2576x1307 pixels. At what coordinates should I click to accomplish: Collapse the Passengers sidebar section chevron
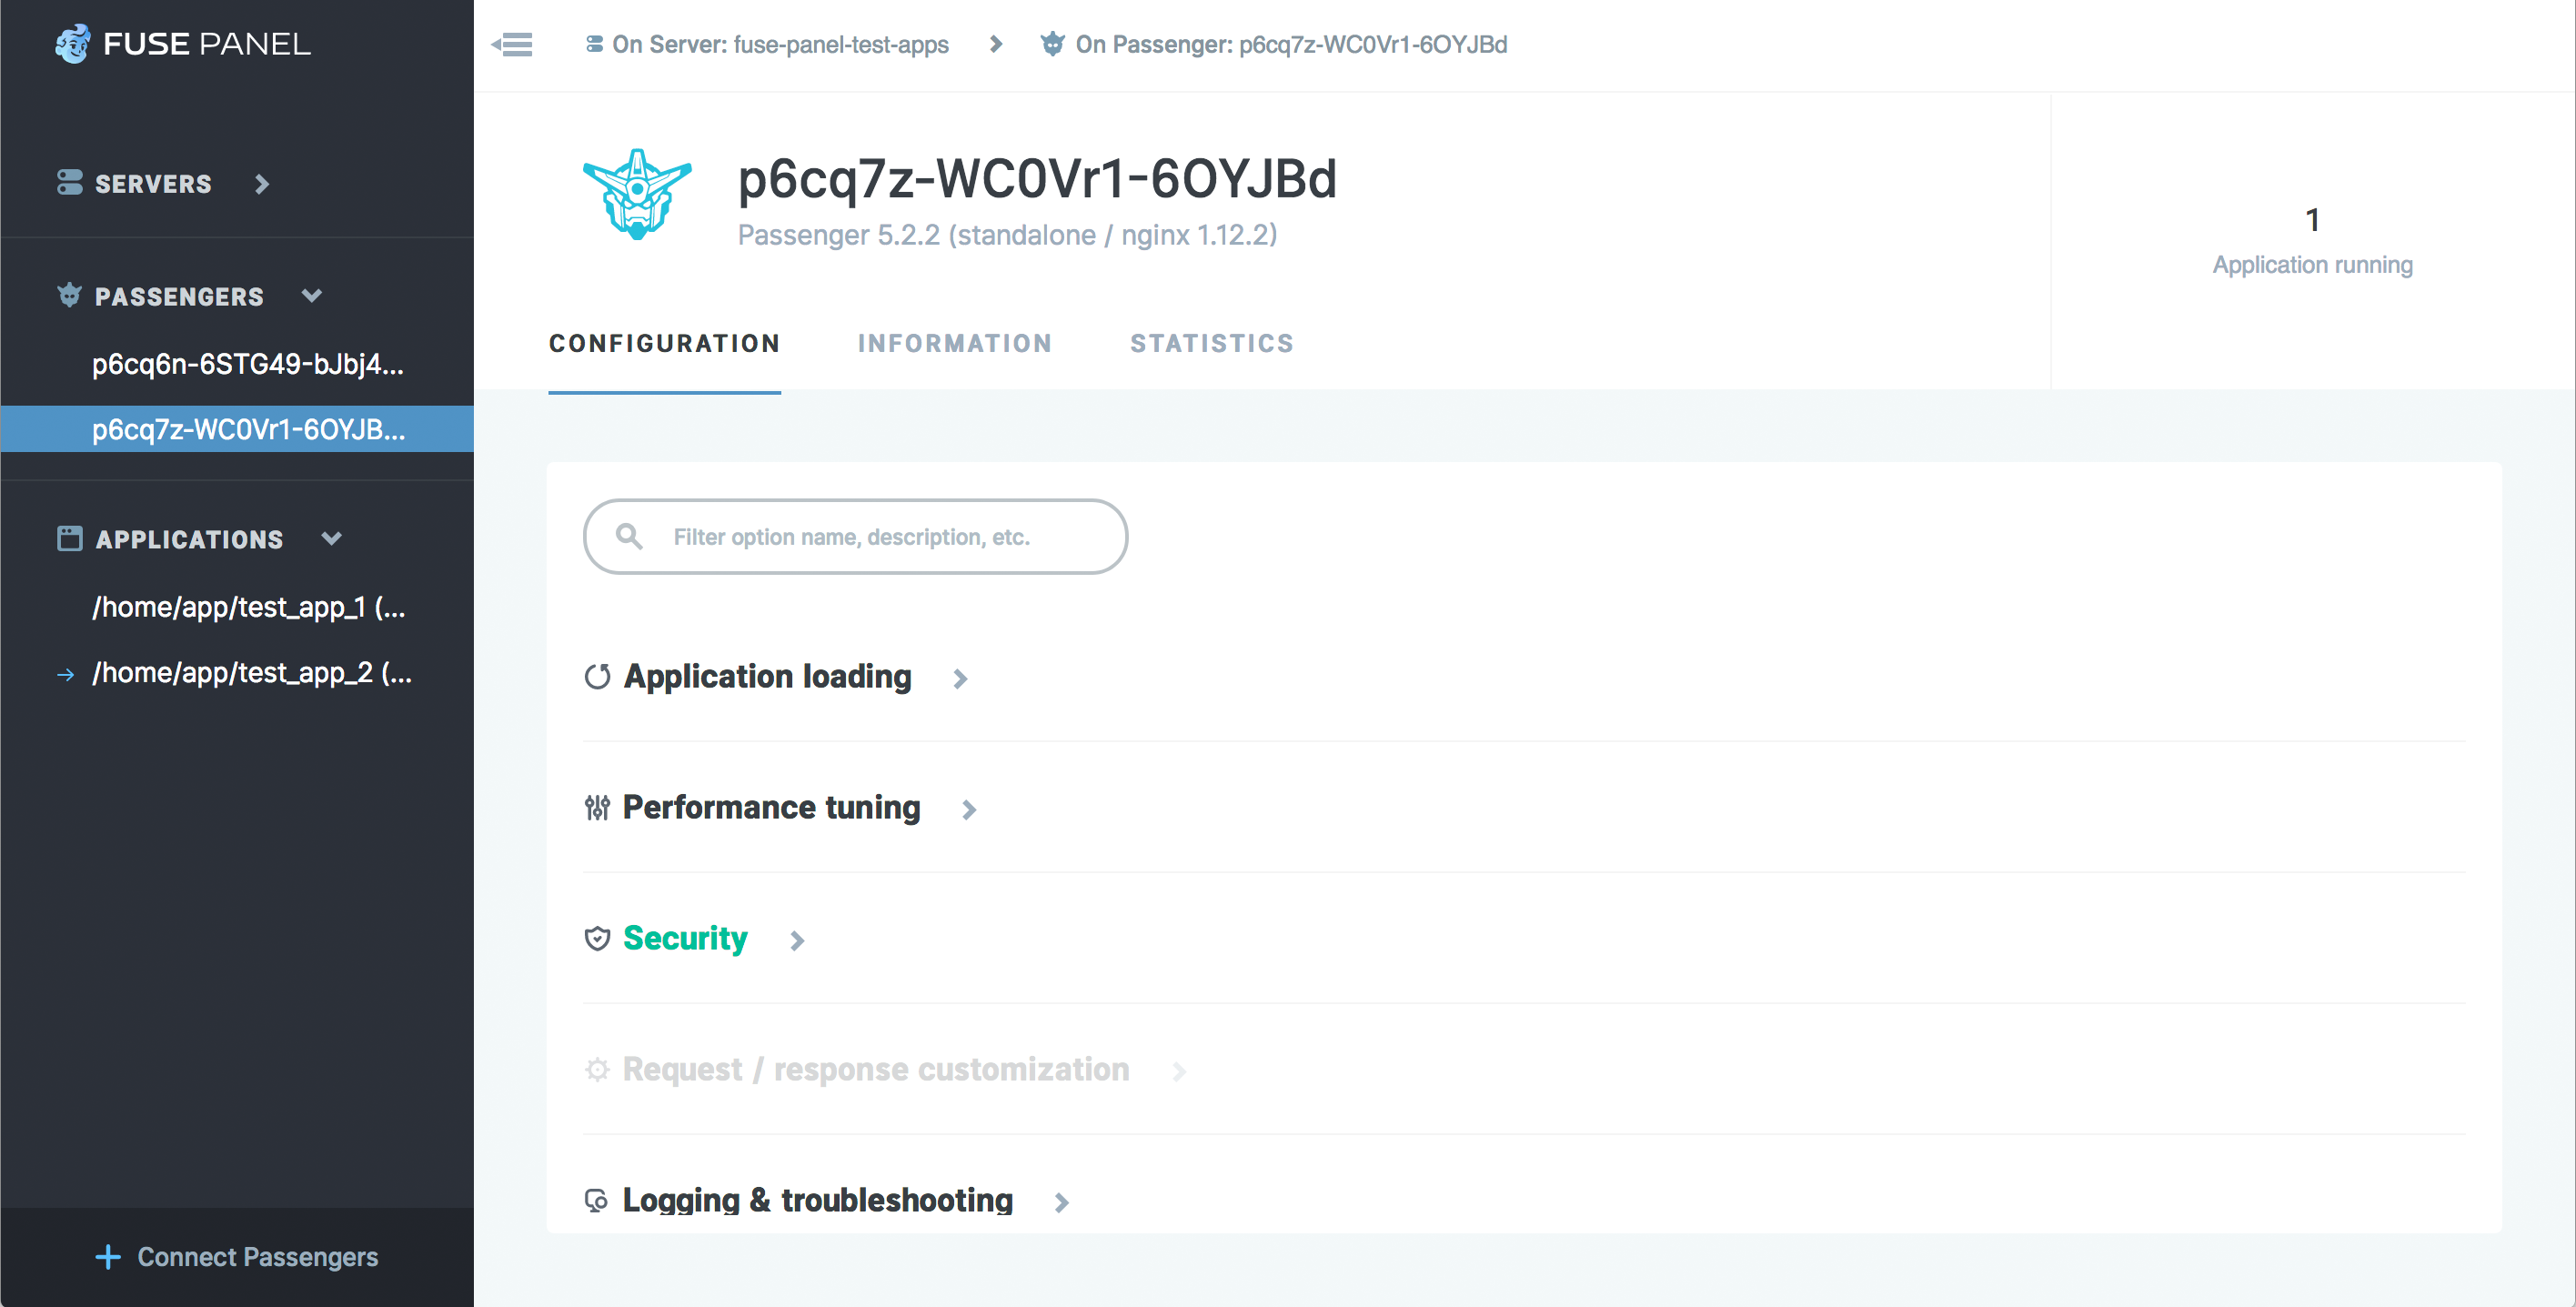coord(312,296)
